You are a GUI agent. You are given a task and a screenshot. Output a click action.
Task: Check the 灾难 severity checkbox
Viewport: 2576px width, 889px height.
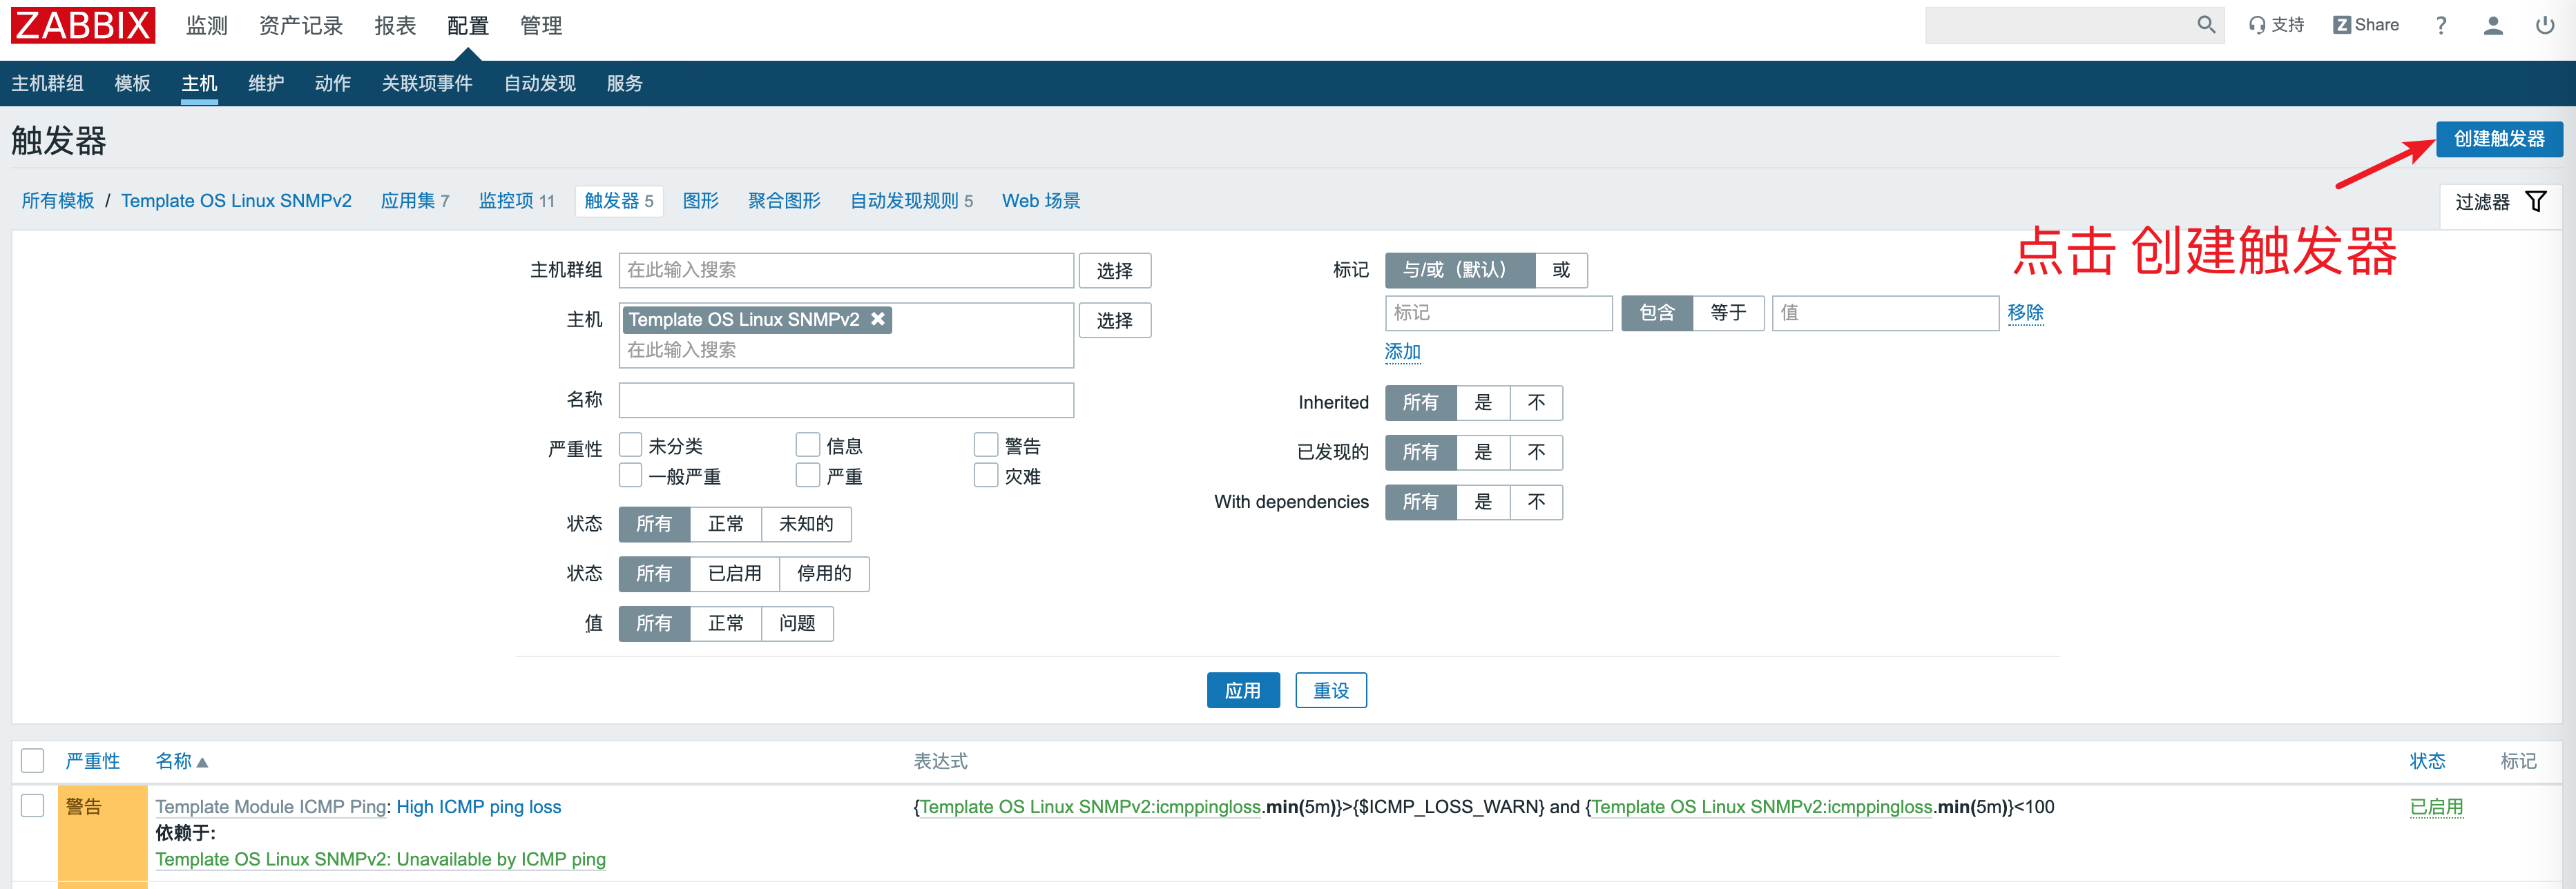pos(986,476)
